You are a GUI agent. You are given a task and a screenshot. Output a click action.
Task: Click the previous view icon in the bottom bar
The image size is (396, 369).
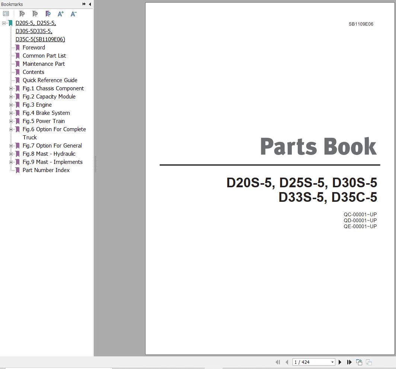tap(359, 362)
